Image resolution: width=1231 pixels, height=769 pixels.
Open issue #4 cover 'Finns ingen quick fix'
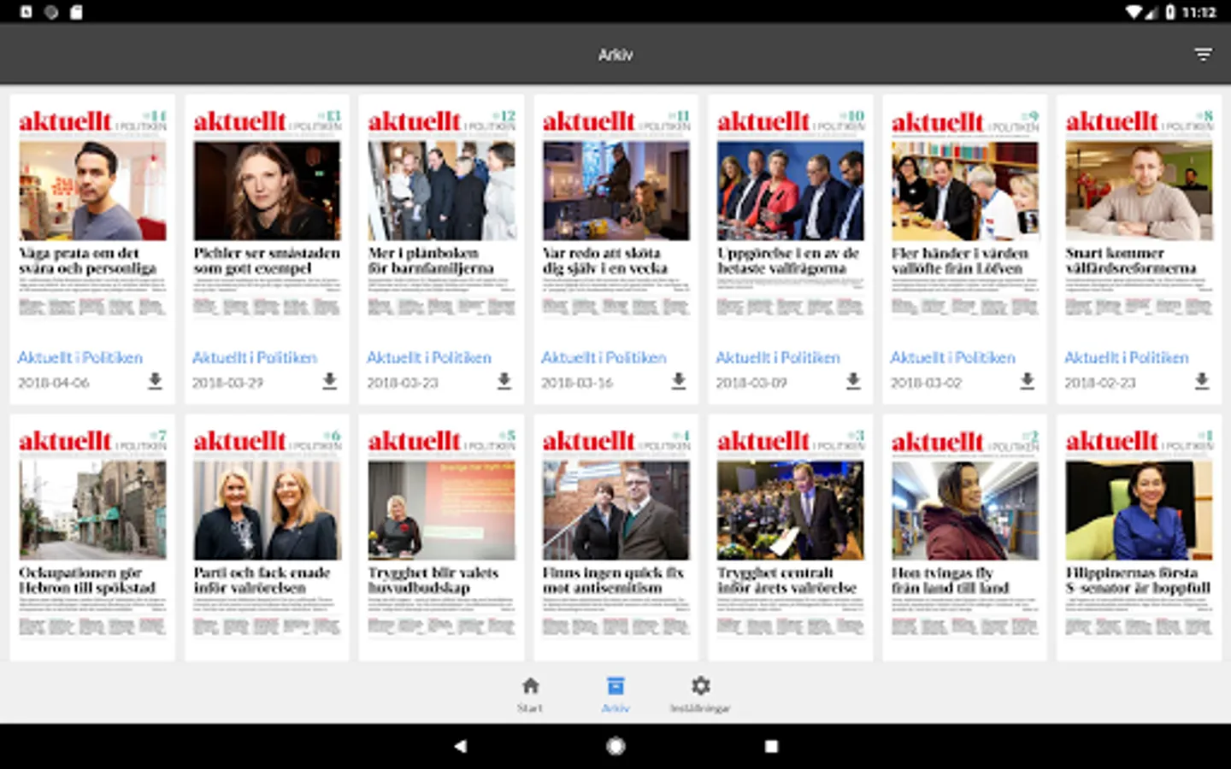point(615,533)
